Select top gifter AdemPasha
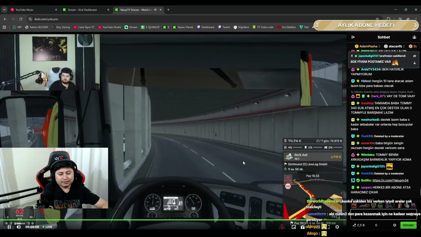 point(367,46)
